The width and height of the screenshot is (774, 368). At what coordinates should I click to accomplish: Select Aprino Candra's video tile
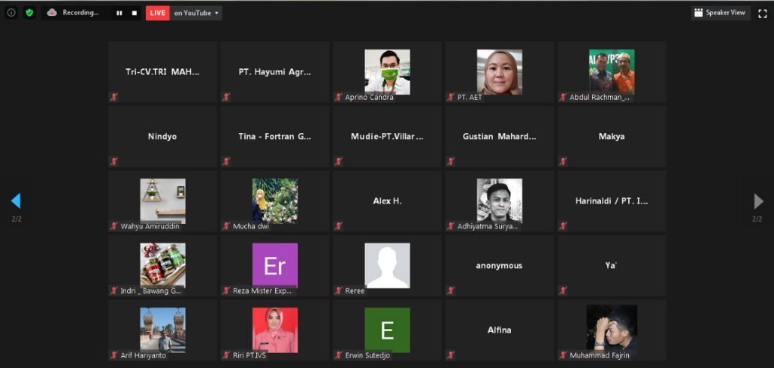click(x=387, y=71)
